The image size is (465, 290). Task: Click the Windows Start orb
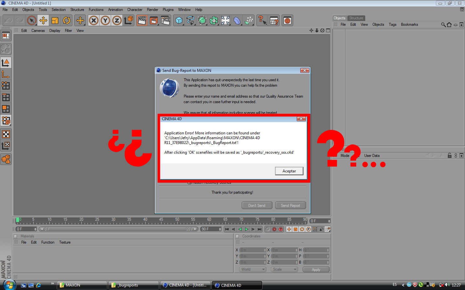click(x=9, y=285)
